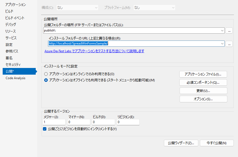The image size is (238, 157).
Task: Expand the installation folder URL dropdown
Action: pos(222,44)
